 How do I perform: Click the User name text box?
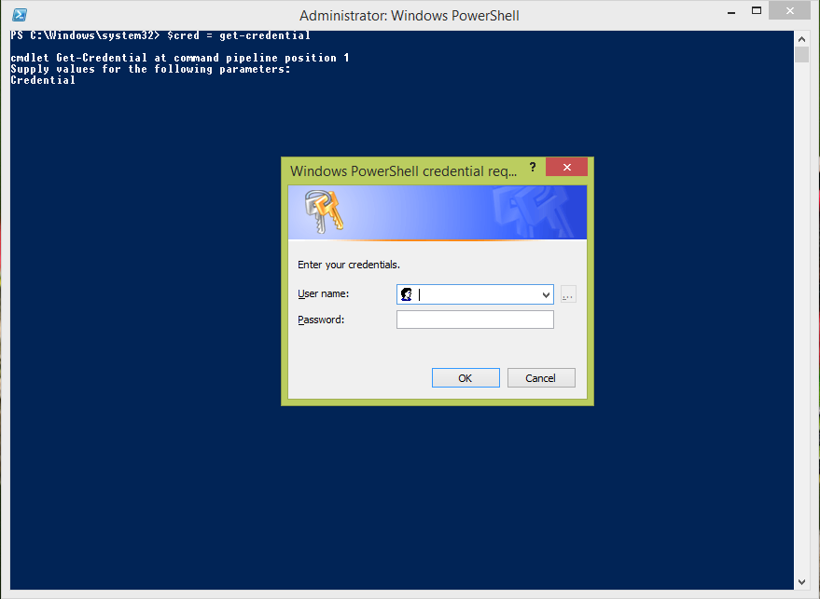click(475, 294)
